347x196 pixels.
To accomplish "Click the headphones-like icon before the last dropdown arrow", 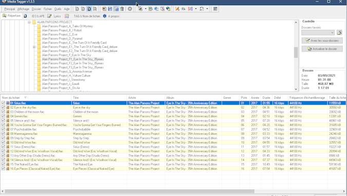I will pyautogui.click(x=202, y=9).
